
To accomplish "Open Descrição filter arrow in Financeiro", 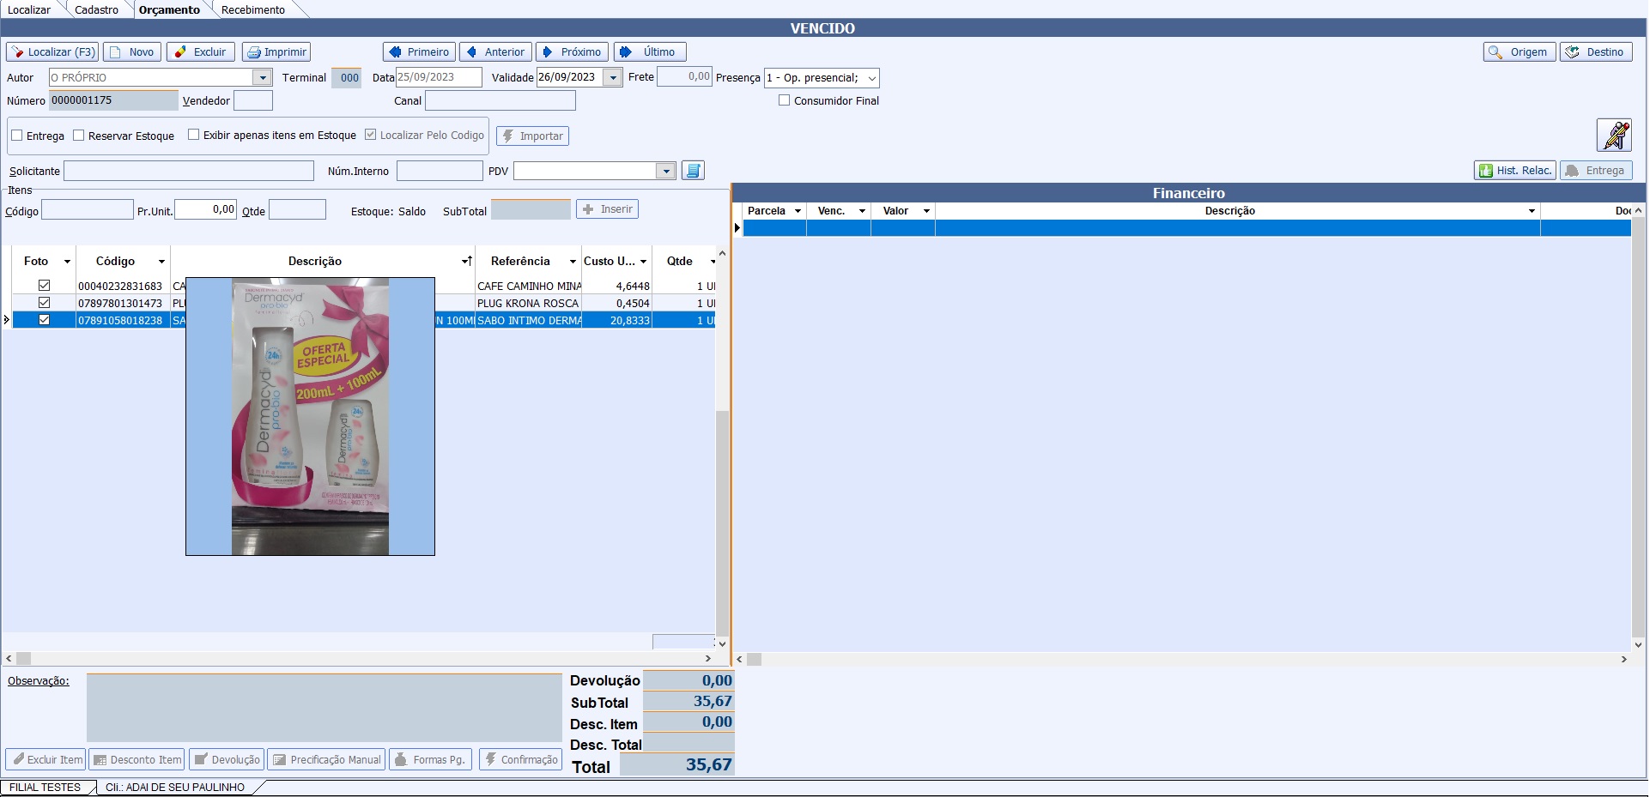I will 1532,211.
